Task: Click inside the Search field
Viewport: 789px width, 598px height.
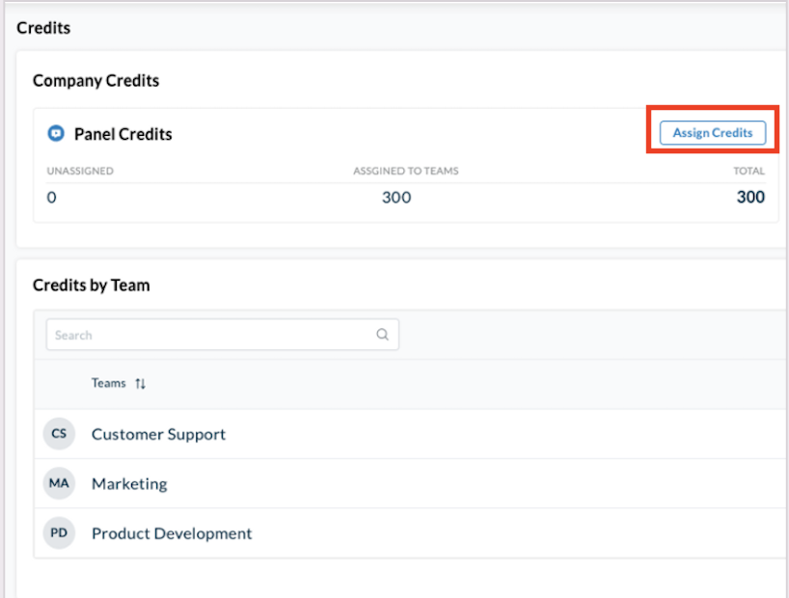Action: click(x=193, y=334)
